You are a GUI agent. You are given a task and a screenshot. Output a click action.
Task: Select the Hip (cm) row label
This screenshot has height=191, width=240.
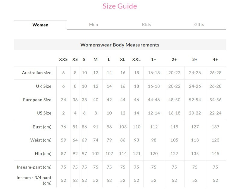(43, 154)
